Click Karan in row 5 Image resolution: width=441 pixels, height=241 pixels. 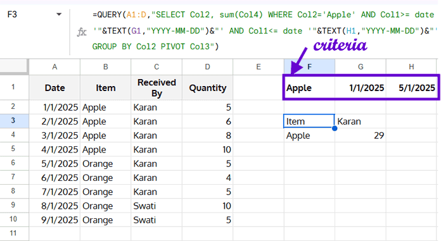coord(157,149)
